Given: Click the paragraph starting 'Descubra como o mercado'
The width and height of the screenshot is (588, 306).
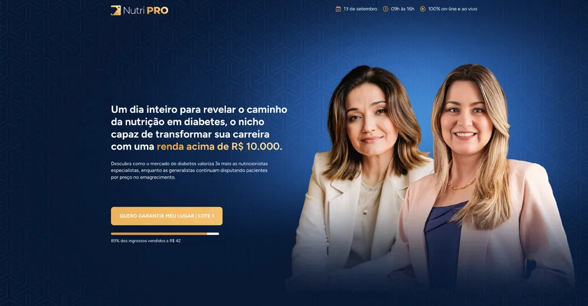Looking at the screenshot, I should click(189, 170).
